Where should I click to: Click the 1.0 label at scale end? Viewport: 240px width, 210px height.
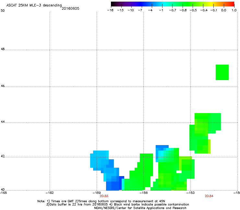234,10
